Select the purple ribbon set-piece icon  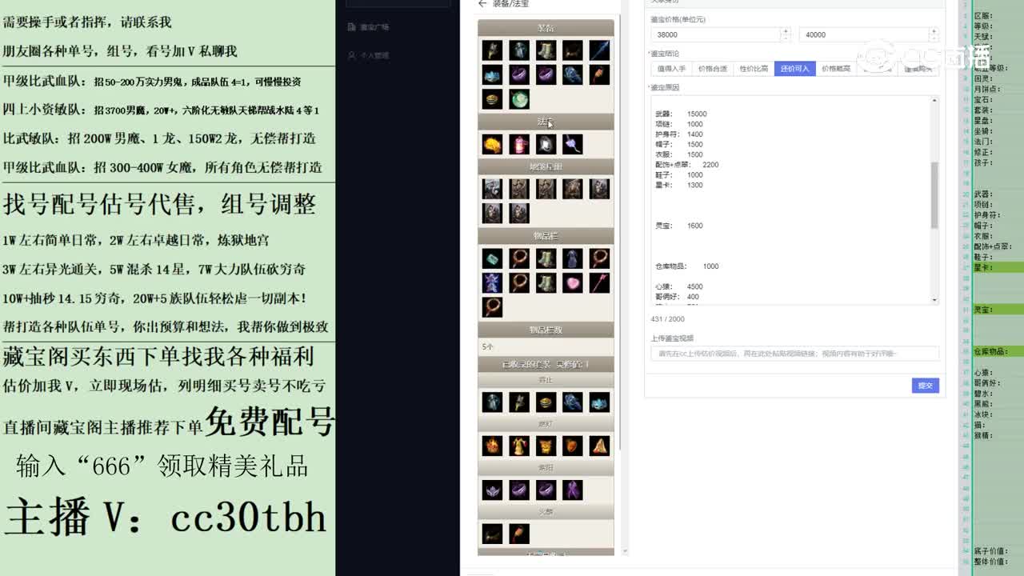point(573,489)
